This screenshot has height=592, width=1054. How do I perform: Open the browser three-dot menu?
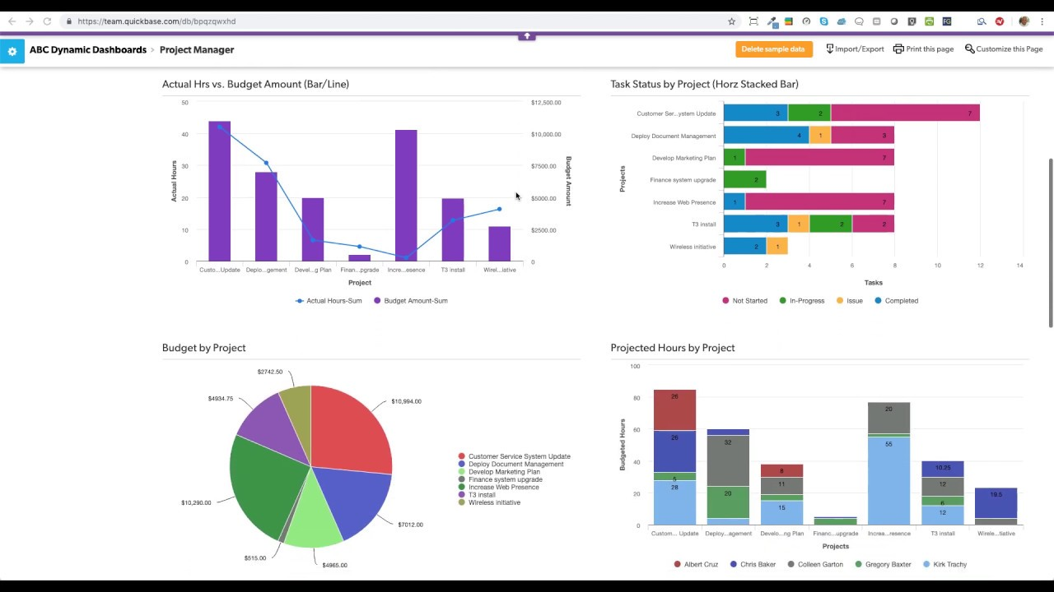click(1042, 21)
